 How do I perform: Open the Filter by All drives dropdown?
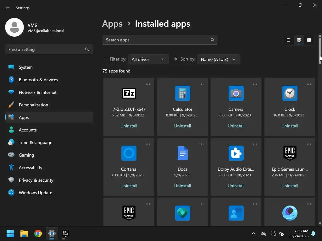(148, 59)
